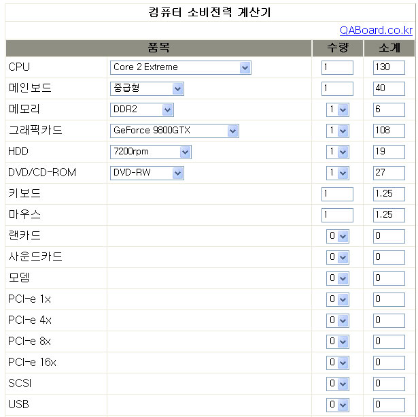
Task: Open the 사운드카드 quantity dropdown
Action: pos(338,257)
